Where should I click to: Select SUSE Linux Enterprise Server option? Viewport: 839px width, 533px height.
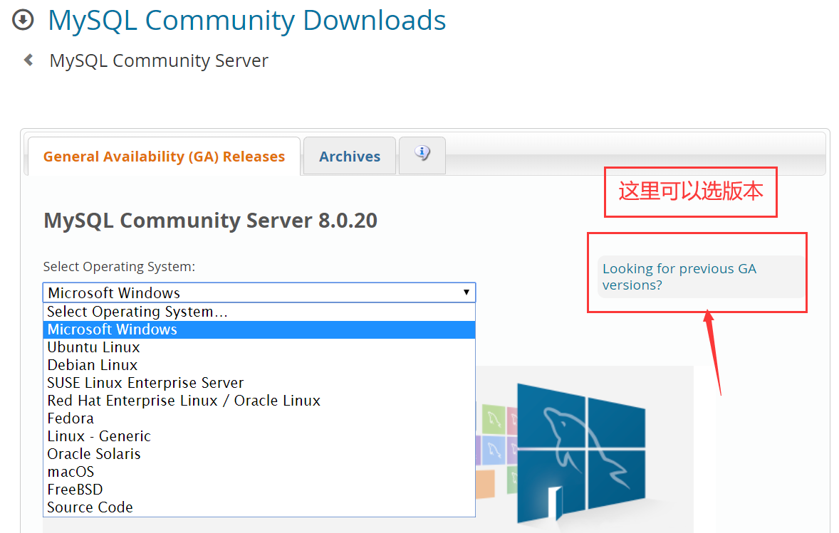point(259,383)
